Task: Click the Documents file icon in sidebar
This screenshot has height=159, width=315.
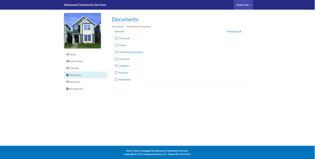Action: (67, 75)
